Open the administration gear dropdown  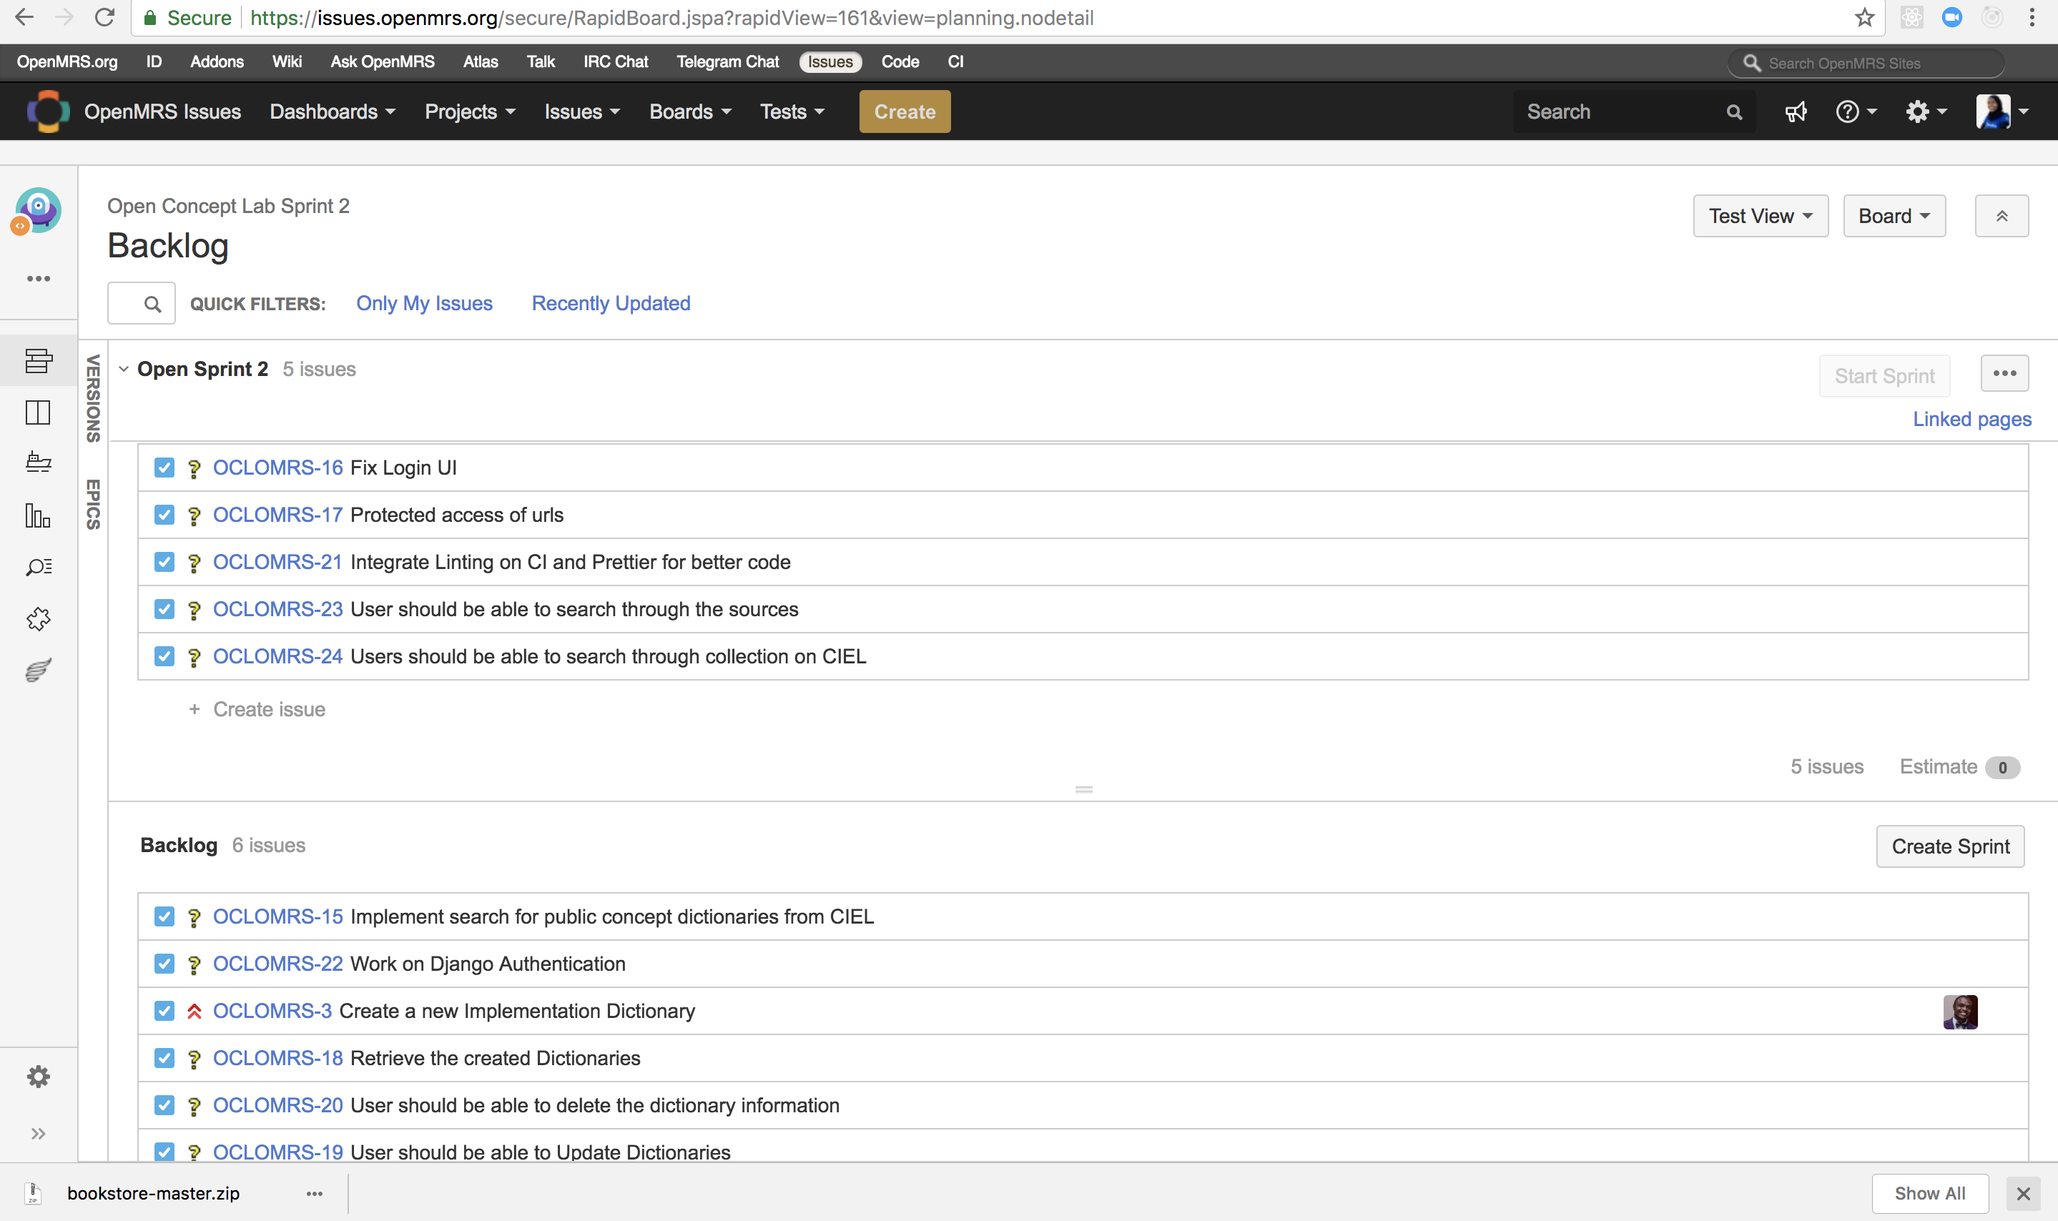pos(1926,112)
